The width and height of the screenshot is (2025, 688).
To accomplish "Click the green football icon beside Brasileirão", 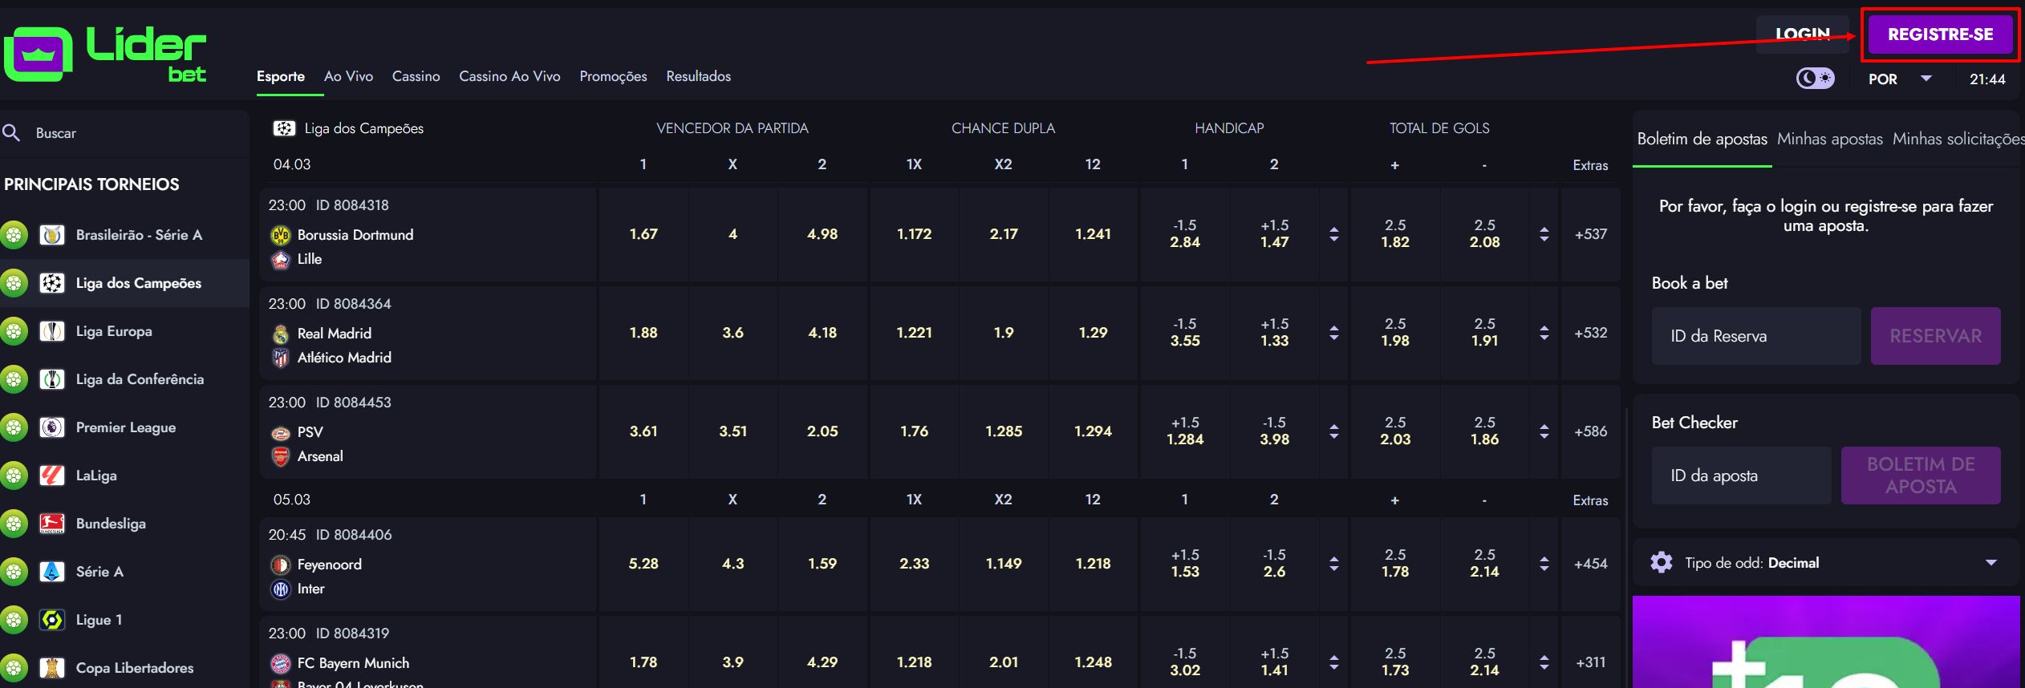I will click(x=14, y=235).
